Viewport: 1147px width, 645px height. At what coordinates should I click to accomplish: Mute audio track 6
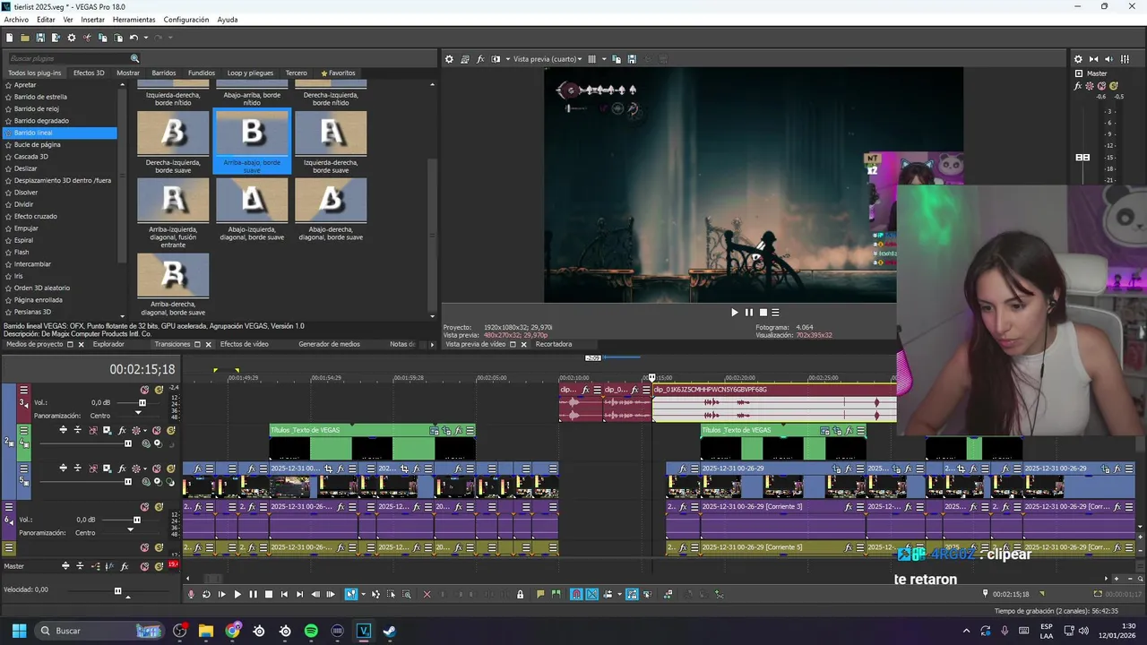click(144, 507)
